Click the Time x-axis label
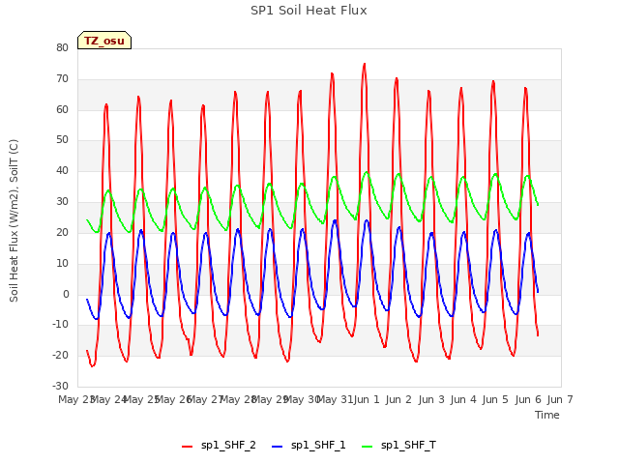619x464 pixels. pos(546,415)
